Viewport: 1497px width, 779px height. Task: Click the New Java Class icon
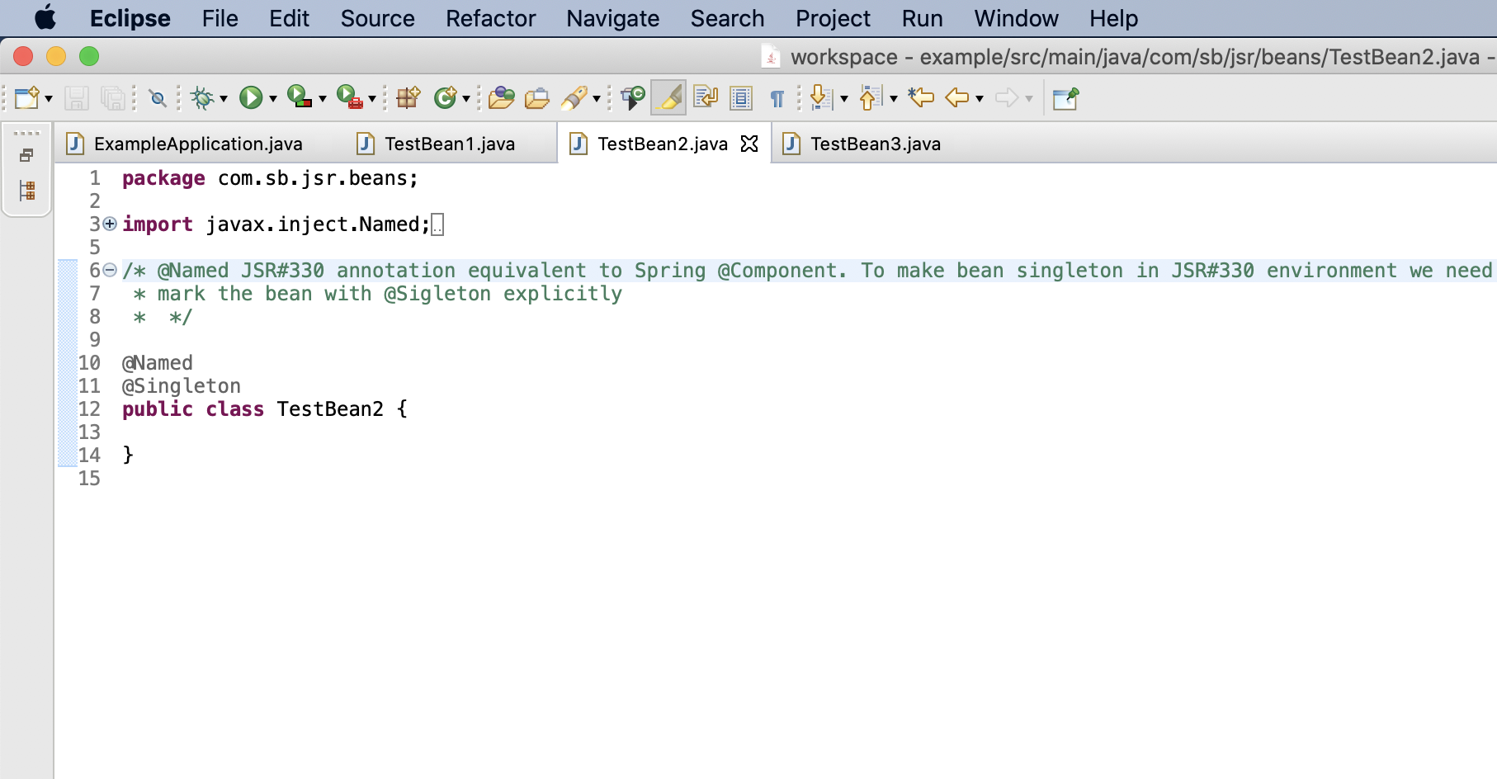pos(446,98)
